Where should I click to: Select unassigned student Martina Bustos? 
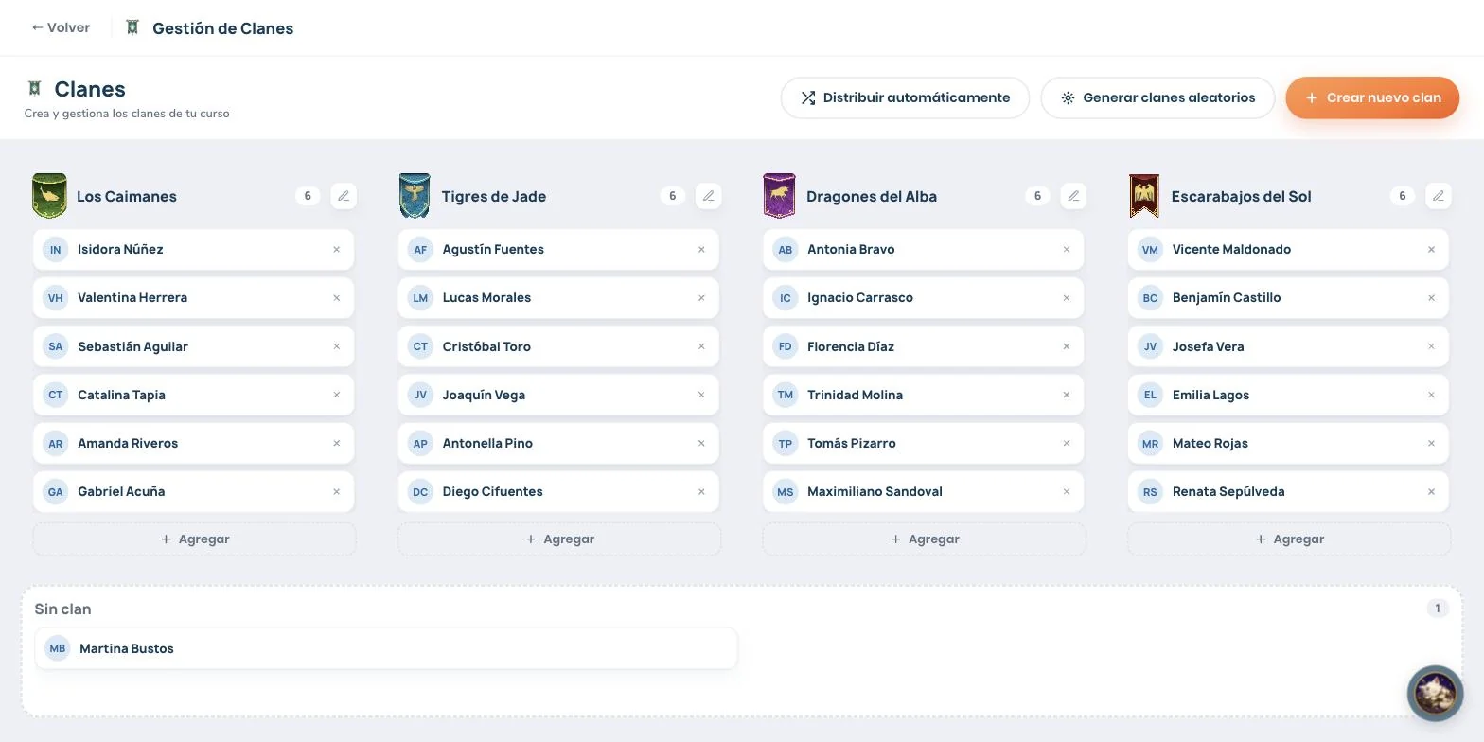coord(386,648)
